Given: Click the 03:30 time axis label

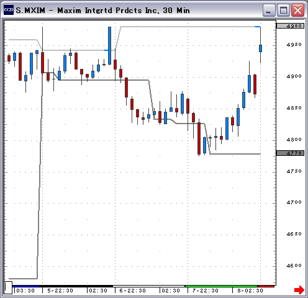Looking at the screenshot, I should (x=25, y=291).
